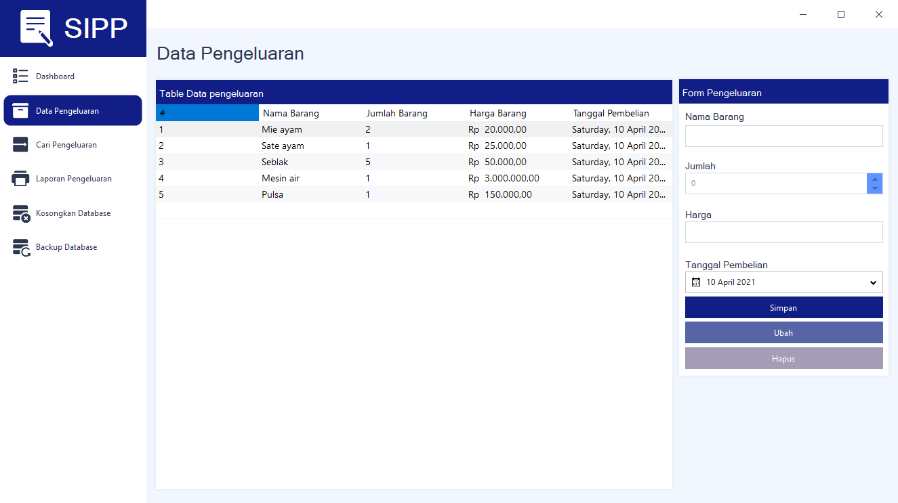
Task: Click the Simpan button
Action: pos(783,307)
